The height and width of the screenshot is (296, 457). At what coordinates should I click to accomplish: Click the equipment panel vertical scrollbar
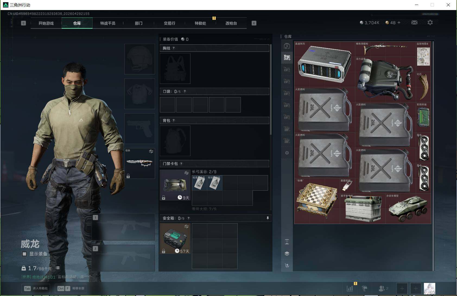[x=271, y=90]
